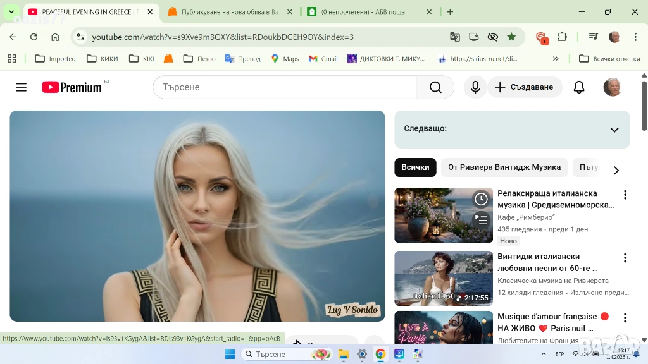Click the YouTube Premium logo
Screen dimensions: 648x364
pos(72,87)
